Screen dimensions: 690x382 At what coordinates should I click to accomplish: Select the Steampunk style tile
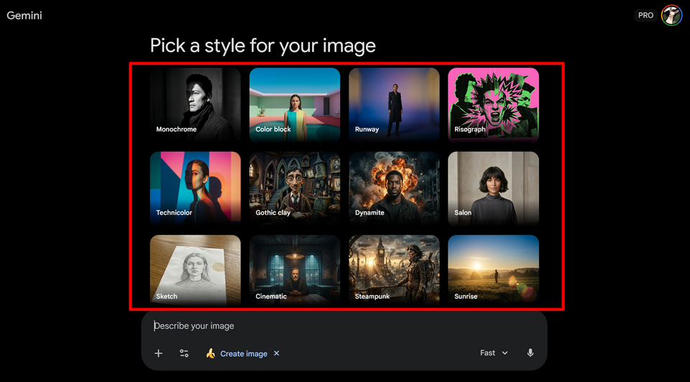coord(394,269)
